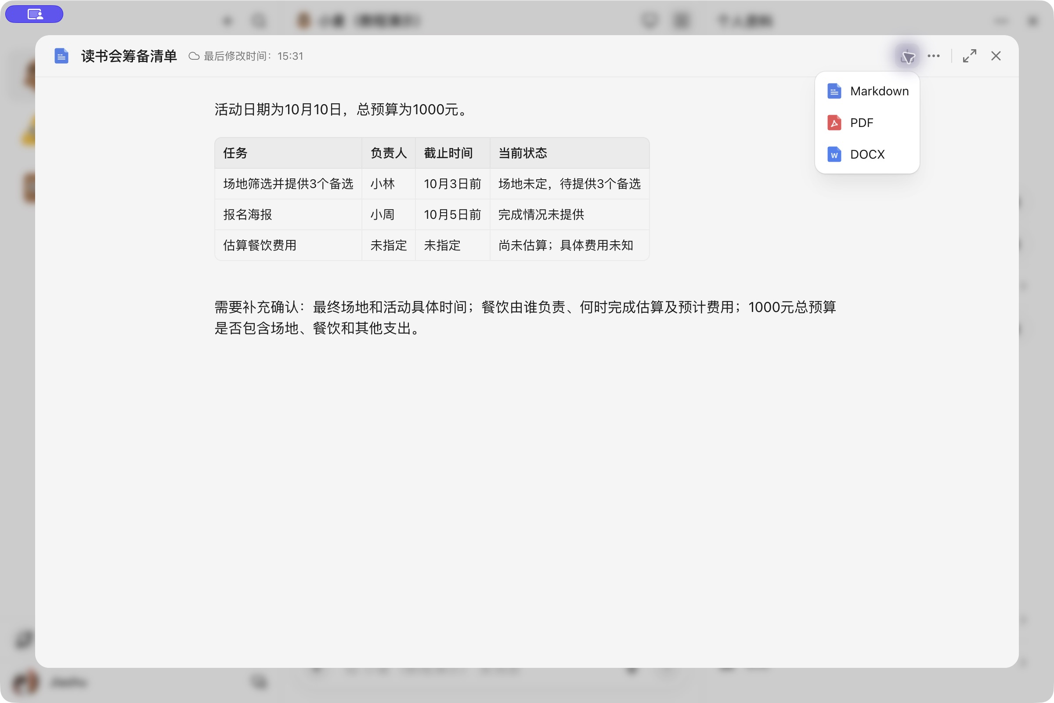
Task: Click the cell 10月5日前
Action: 453,215
